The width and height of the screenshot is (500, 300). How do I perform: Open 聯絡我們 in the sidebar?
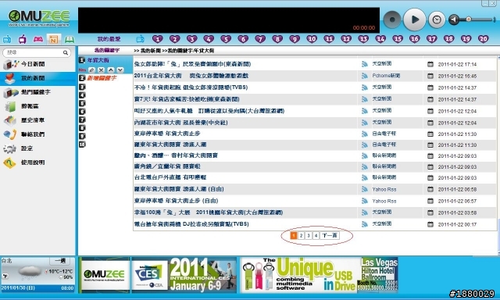(x=38, y=134)
